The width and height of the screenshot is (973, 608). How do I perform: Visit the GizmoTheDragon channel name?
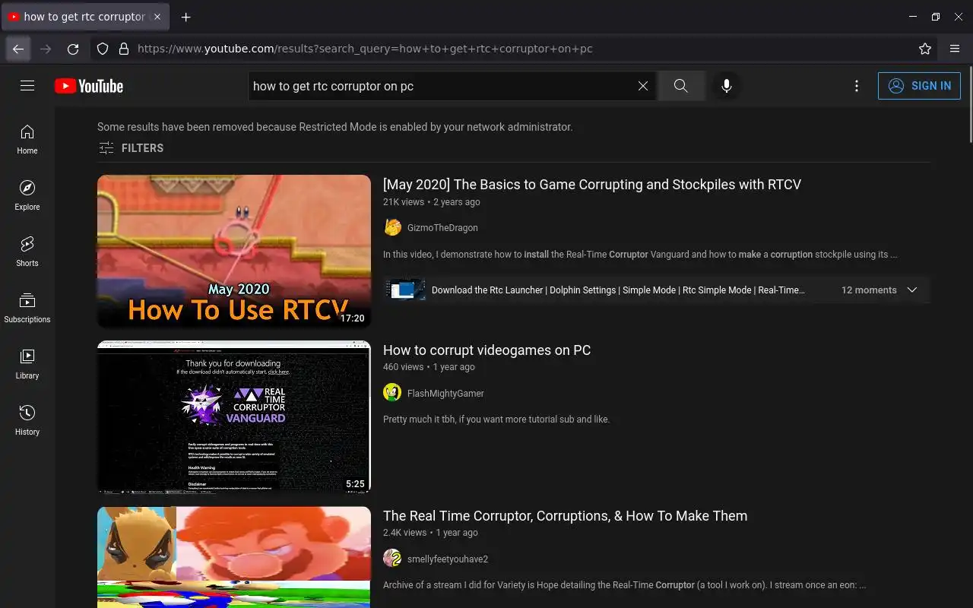[x=442, y=228]
